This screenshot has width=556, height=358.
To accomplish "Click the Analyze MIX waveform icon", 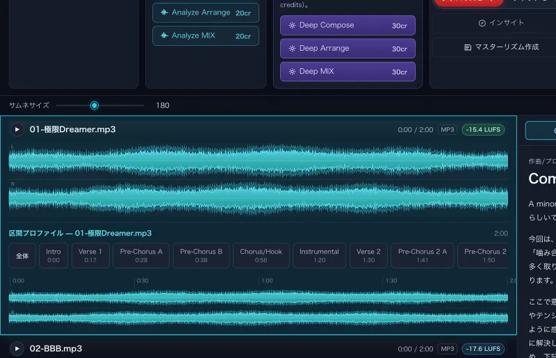I will click(x=164, y=35).
